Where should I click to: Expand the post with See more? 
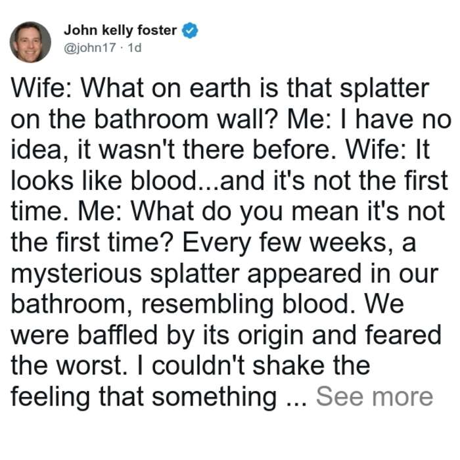point(375,397)
